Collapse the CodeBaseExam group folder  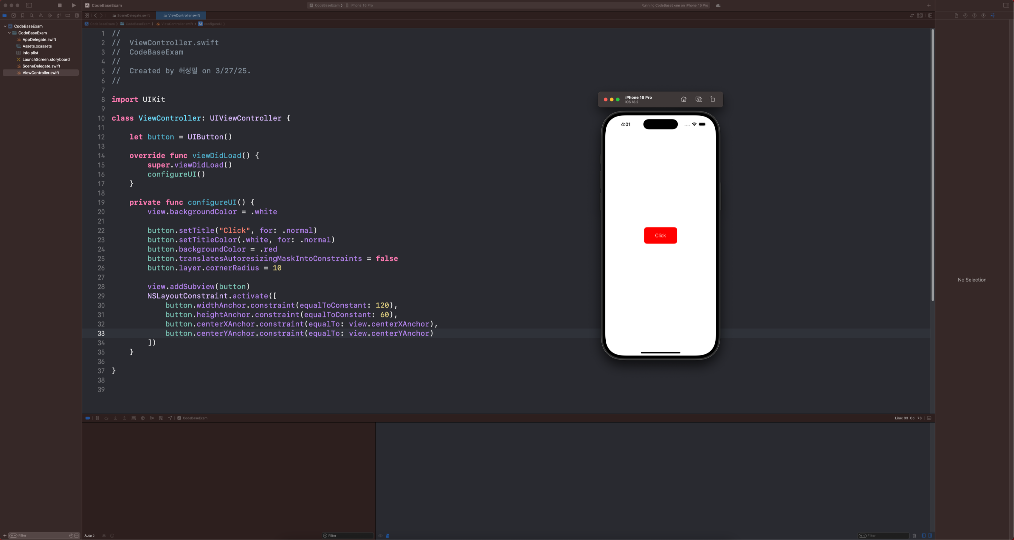(x=9, y=33)
